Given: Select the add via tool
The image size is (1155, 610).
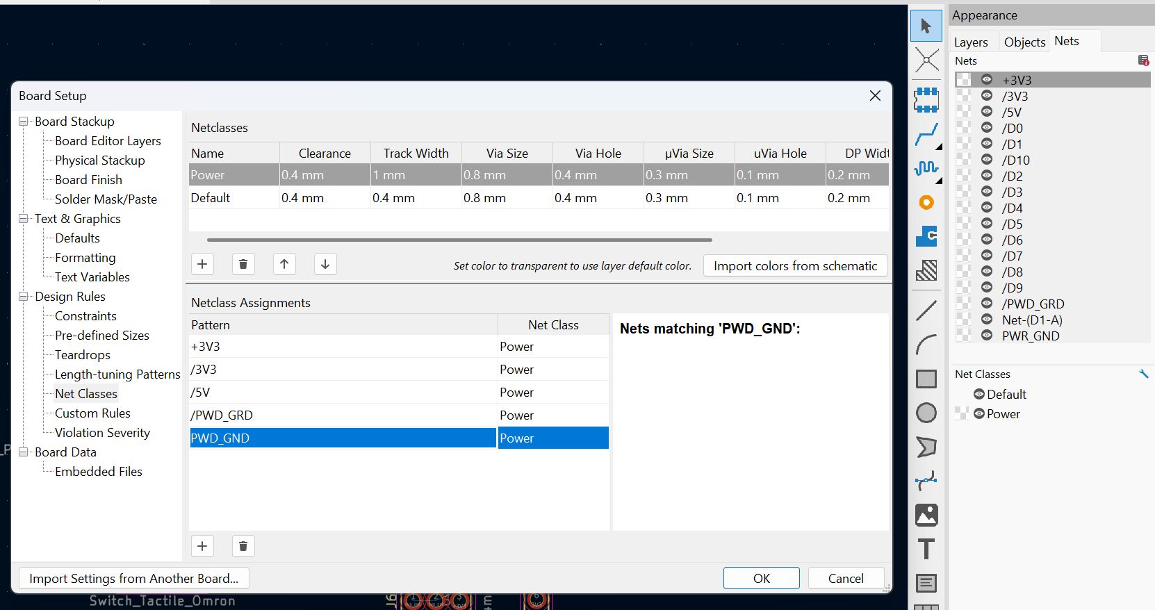Looking at the screenshot, I should [x=926, y=203].
